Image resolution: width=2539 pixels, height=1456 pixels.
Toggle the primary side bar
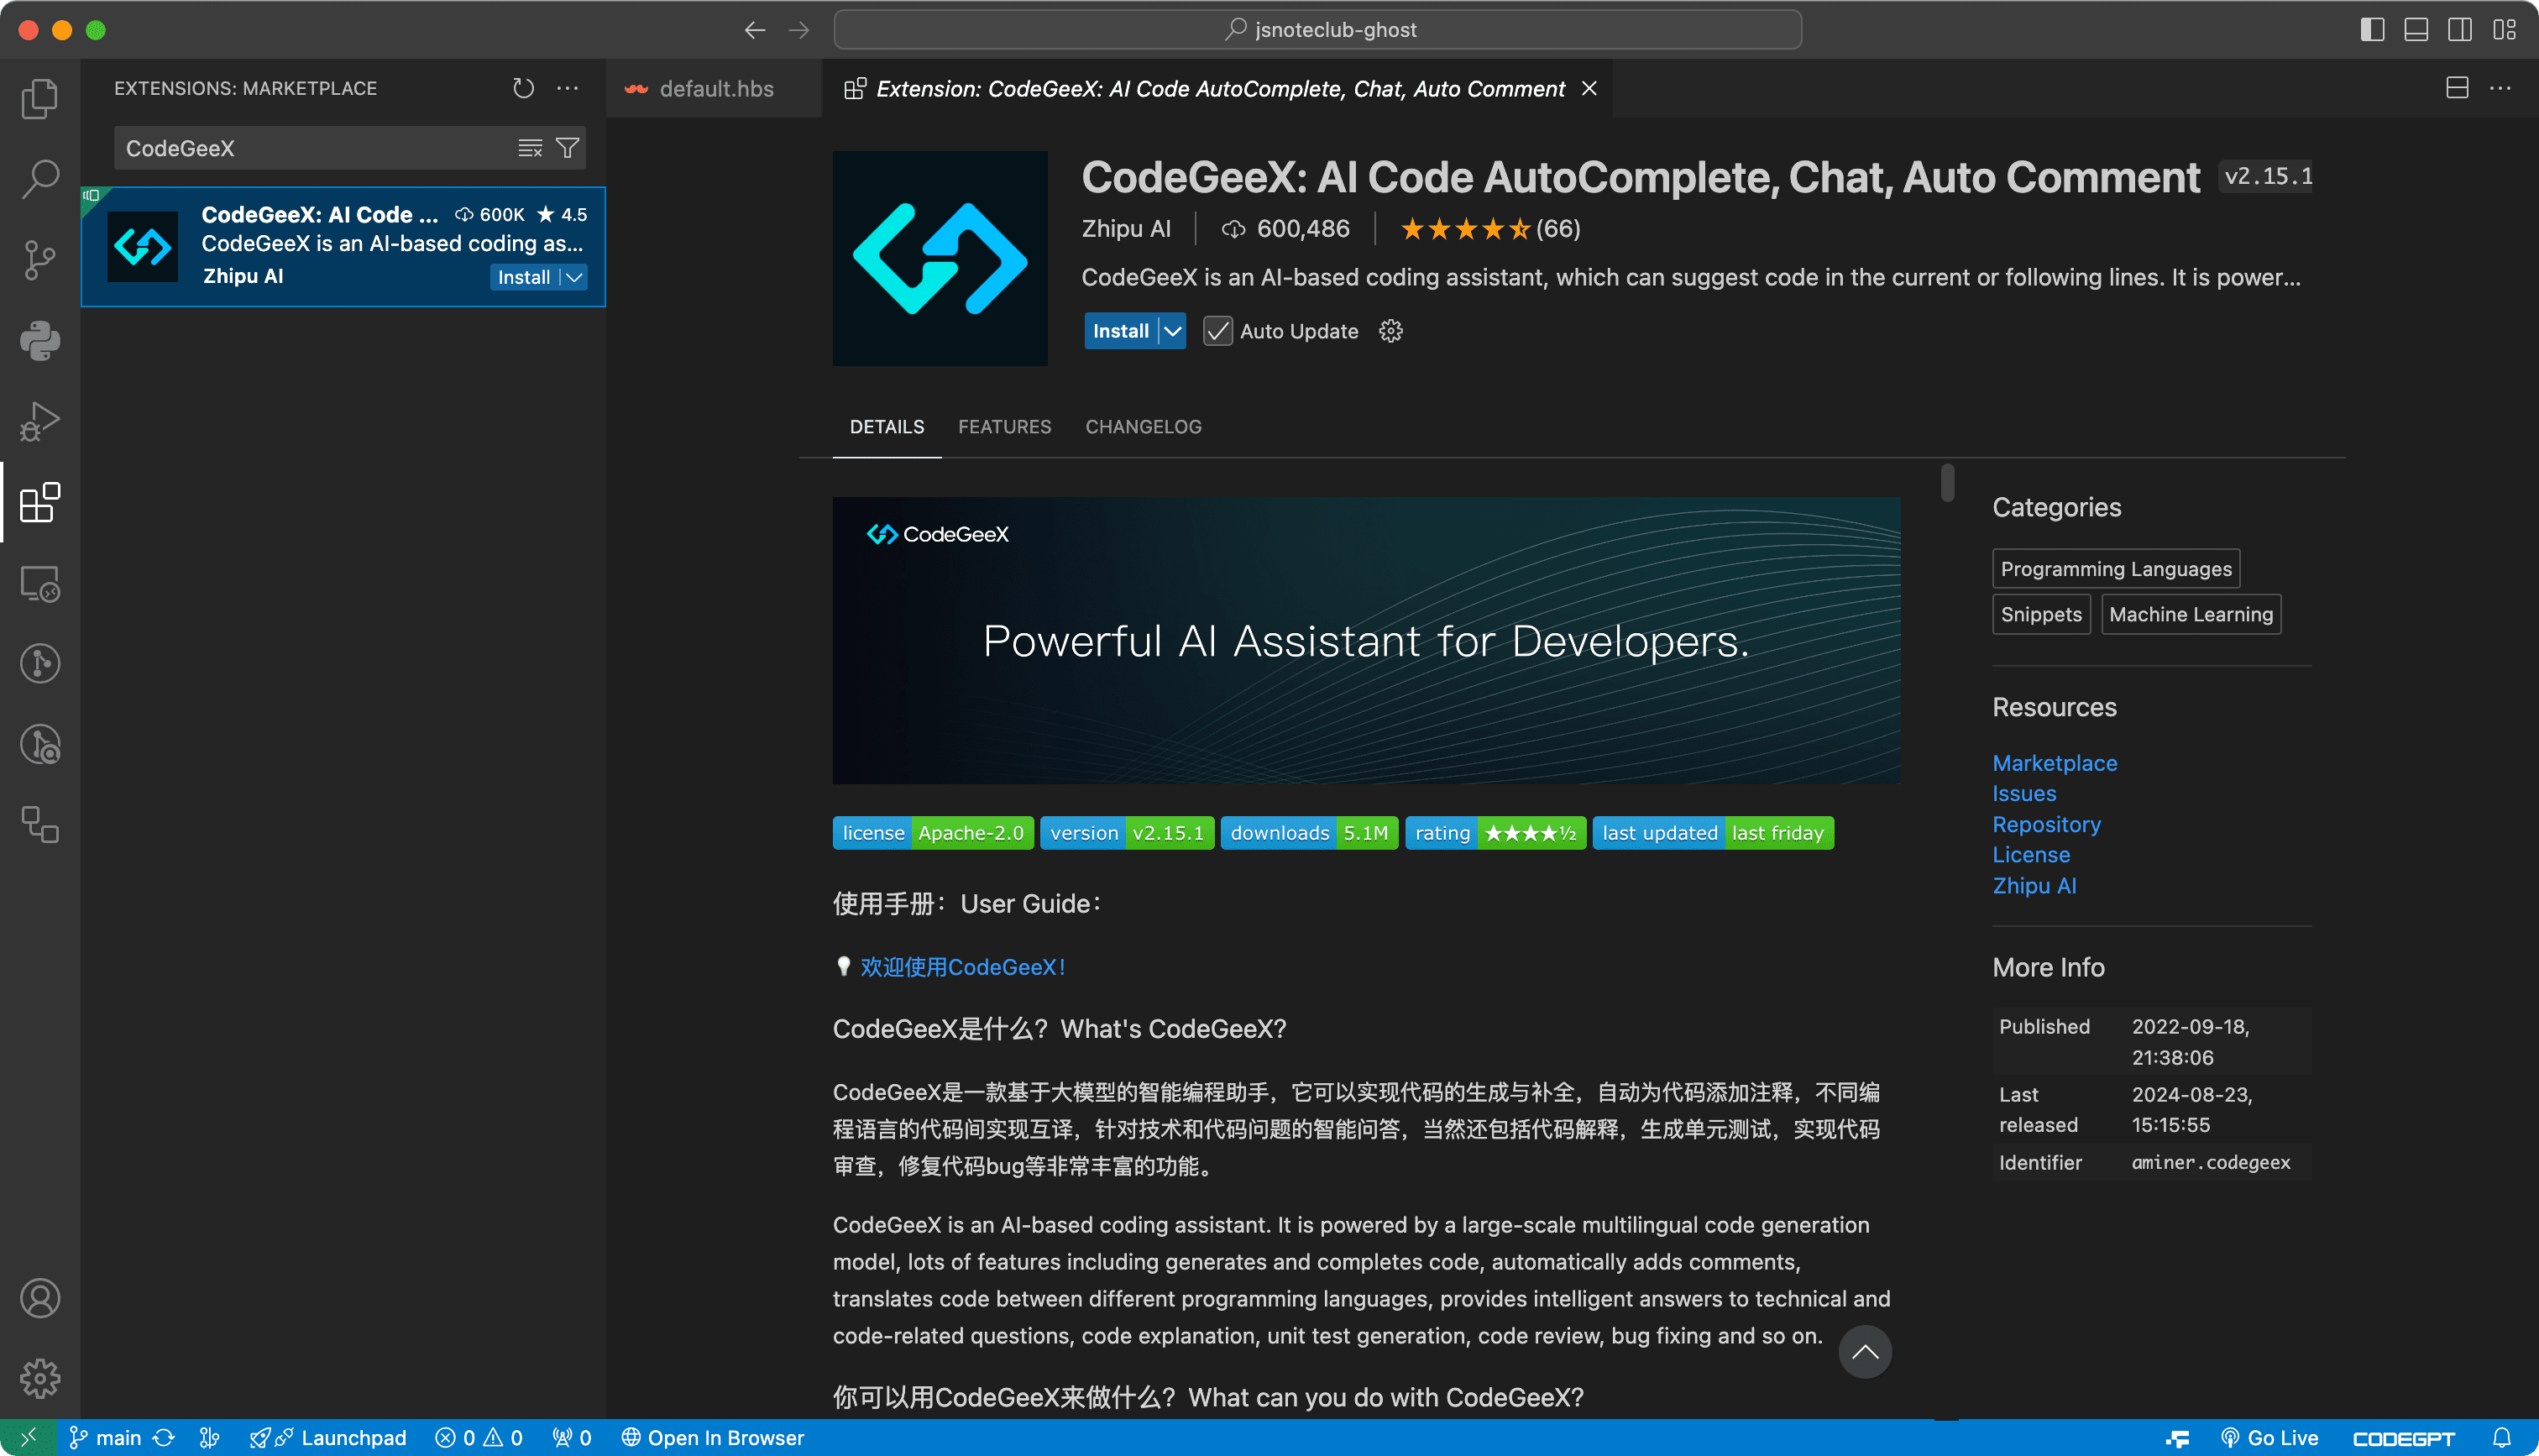2372,30
